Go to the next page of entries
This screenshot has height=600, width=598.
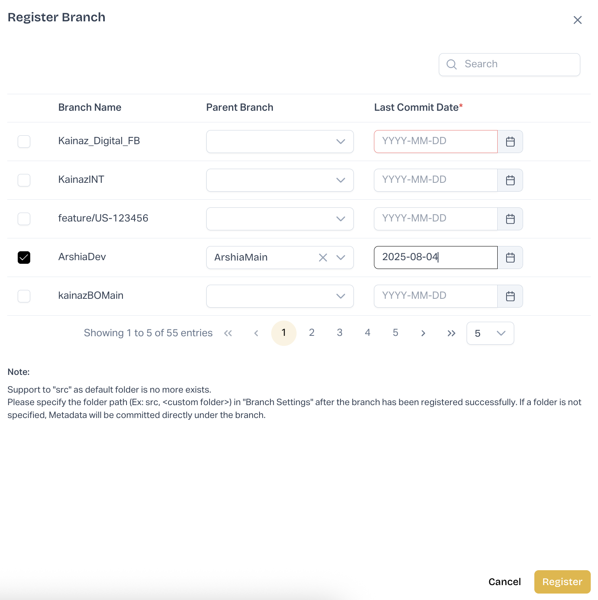point(423,333)
